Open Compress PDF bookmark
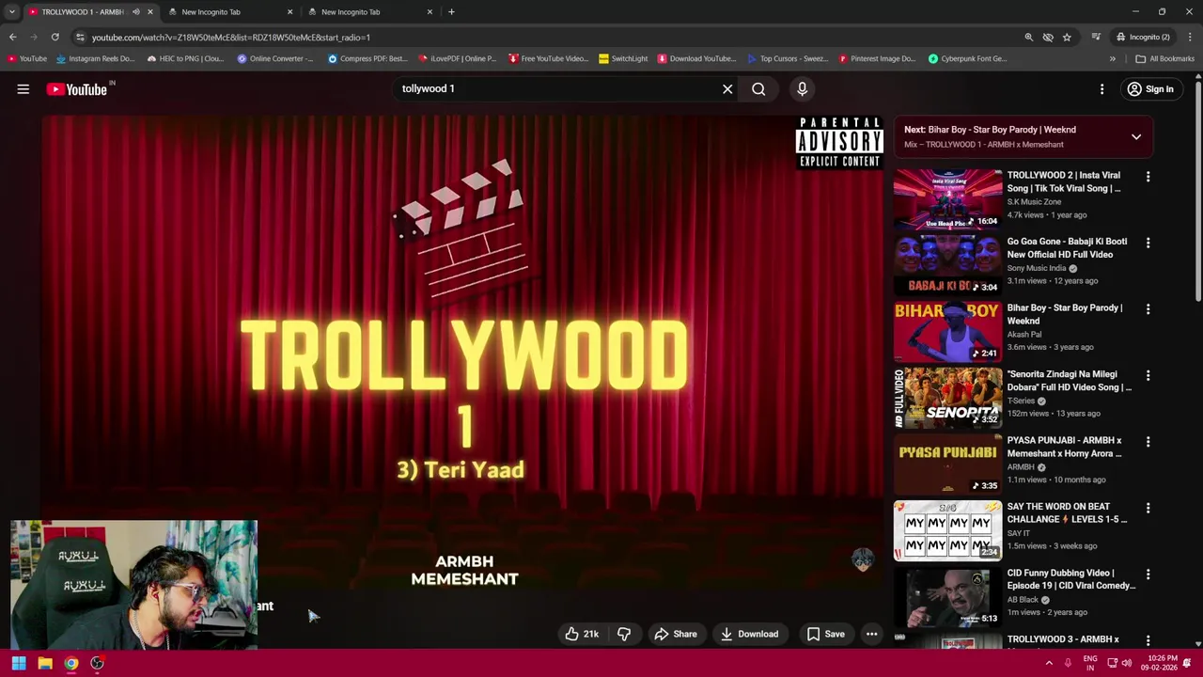The image size is (1203, 677). click(x=367, y=58)
